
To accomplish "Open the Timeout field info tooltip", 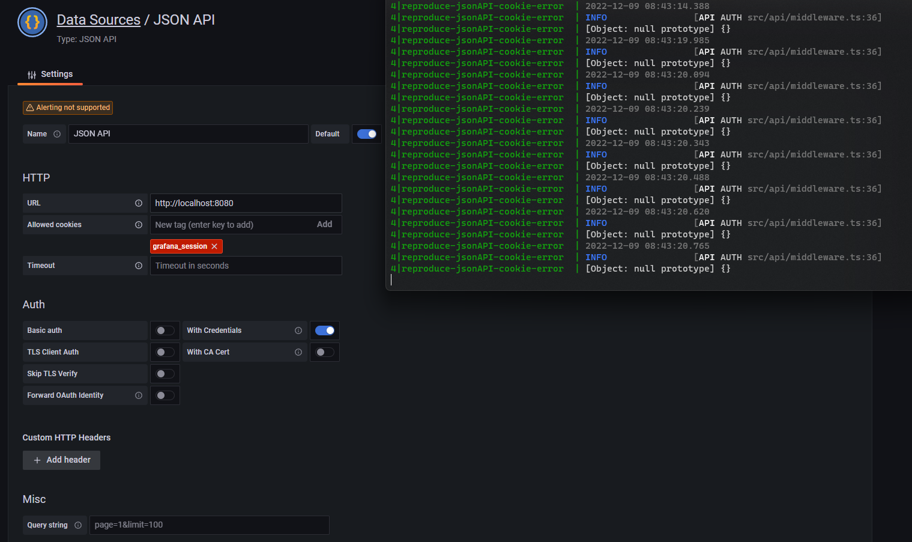I will [139, 266].
